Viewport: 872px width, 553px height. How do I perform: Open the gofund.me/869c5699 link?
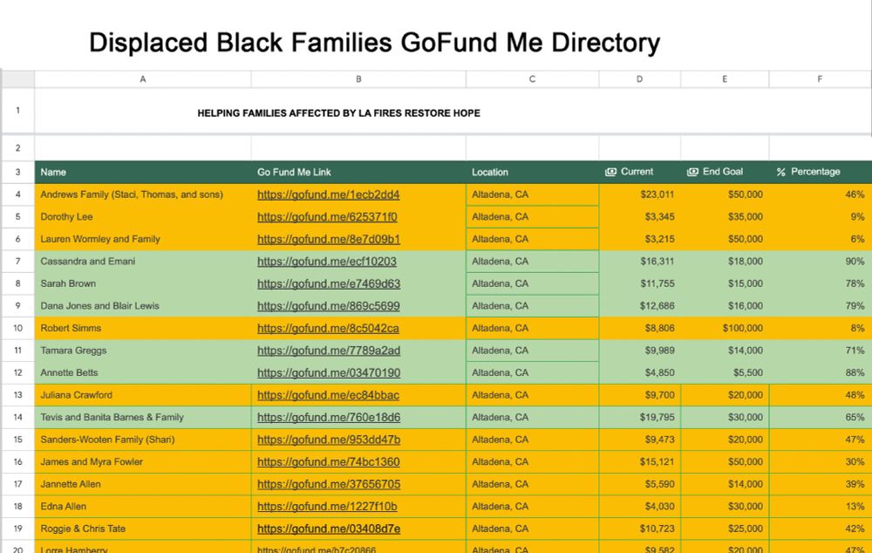[x=328, y=306]
